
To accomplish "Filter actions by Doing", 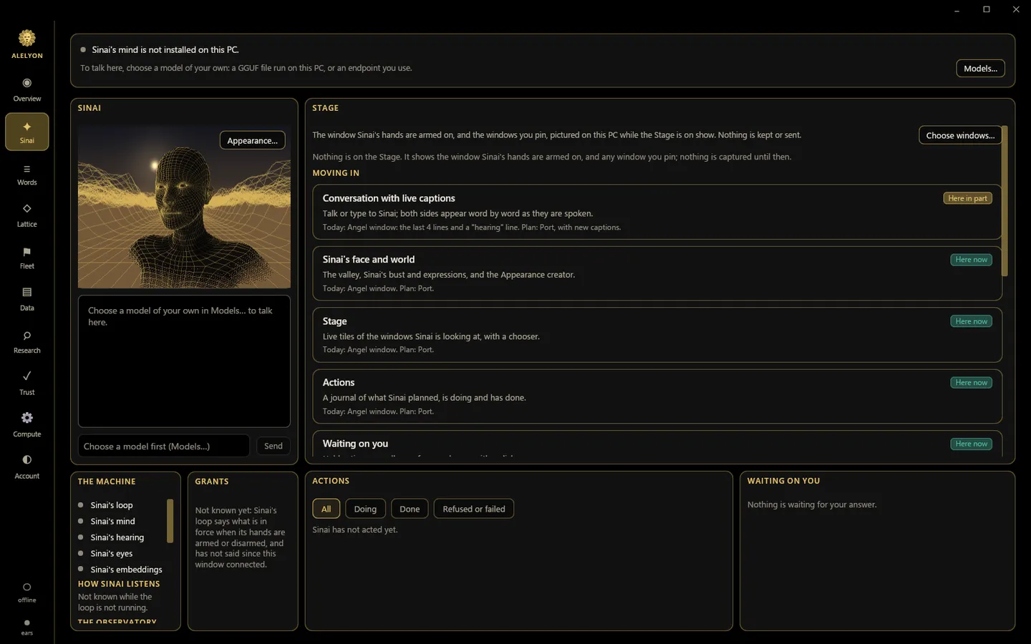I will point(365,509).
